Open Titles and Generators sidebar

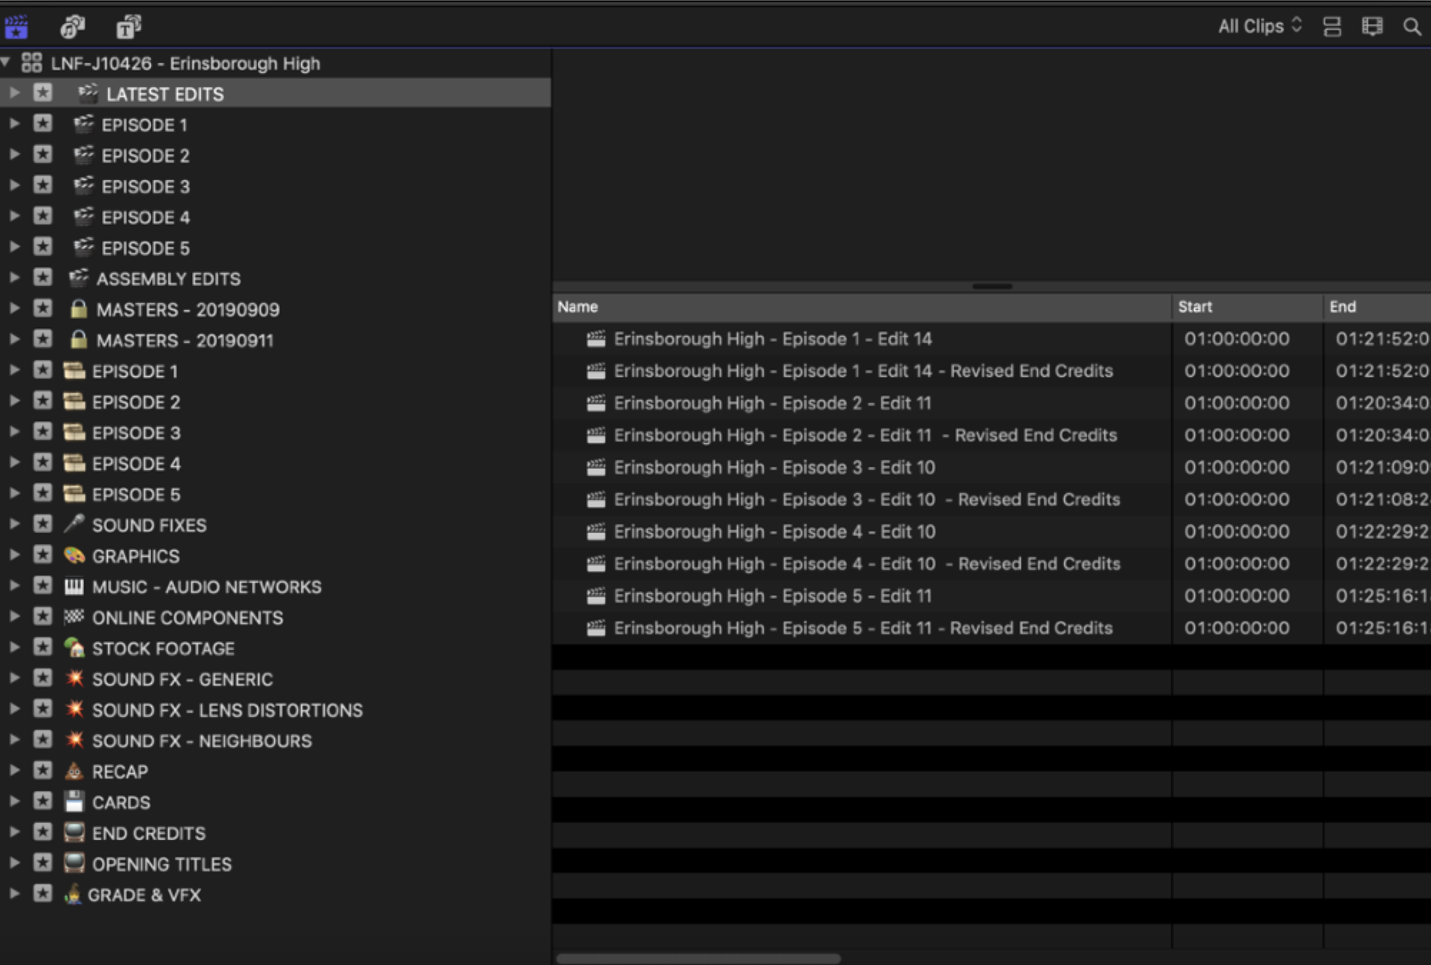tap(129, 27)
